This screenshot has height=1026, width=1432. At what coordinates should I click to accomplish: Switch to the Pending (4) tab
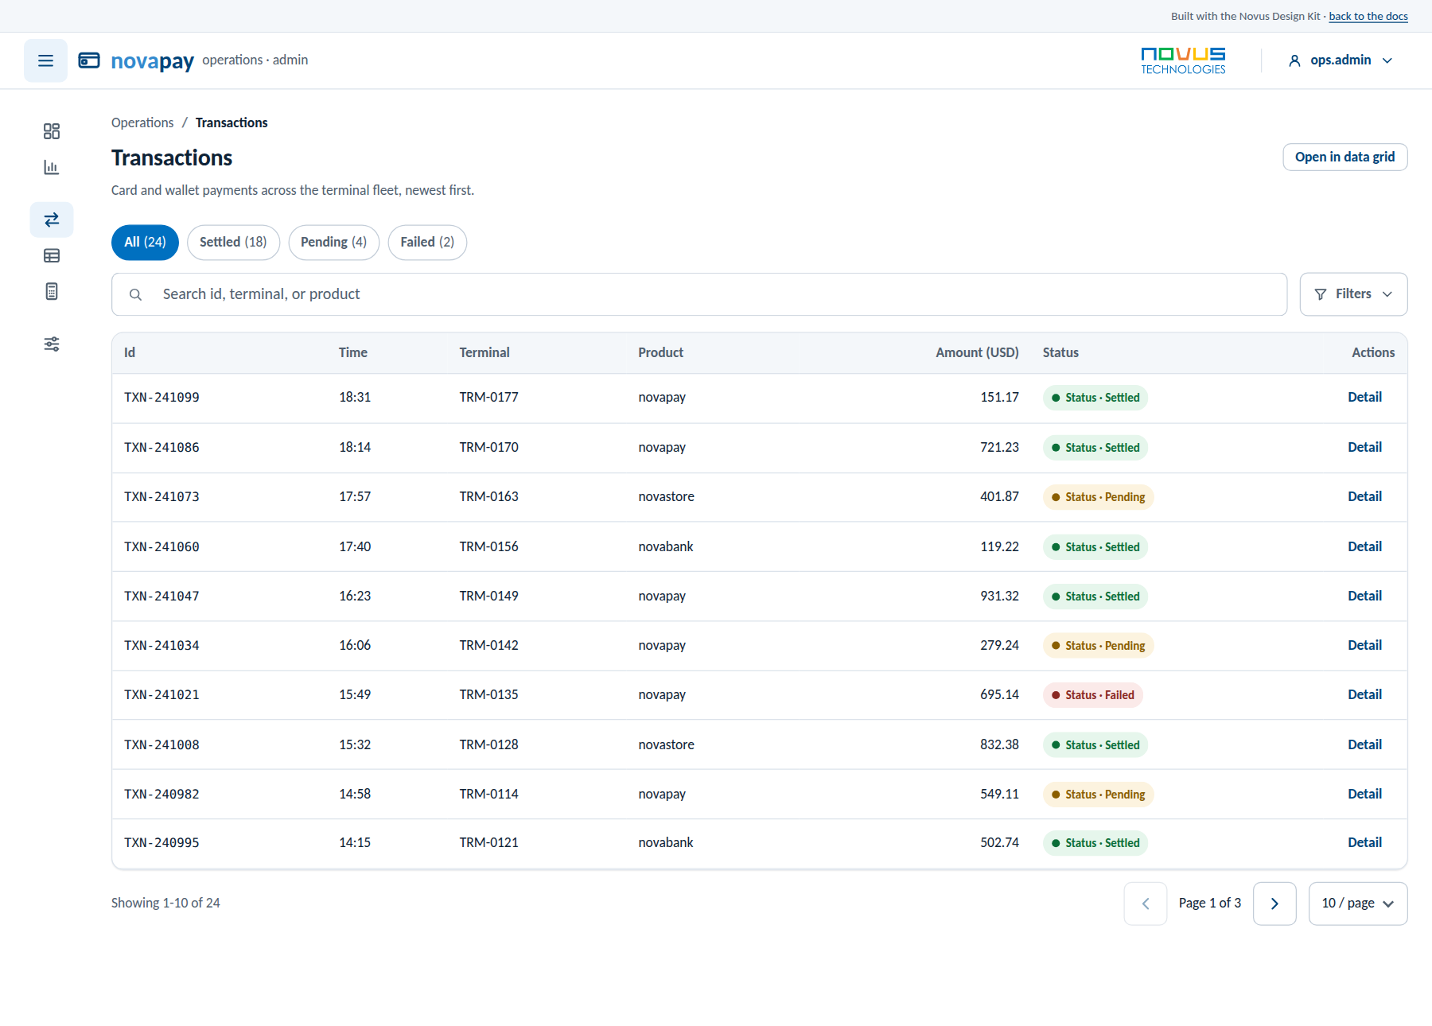pos(333,243)
